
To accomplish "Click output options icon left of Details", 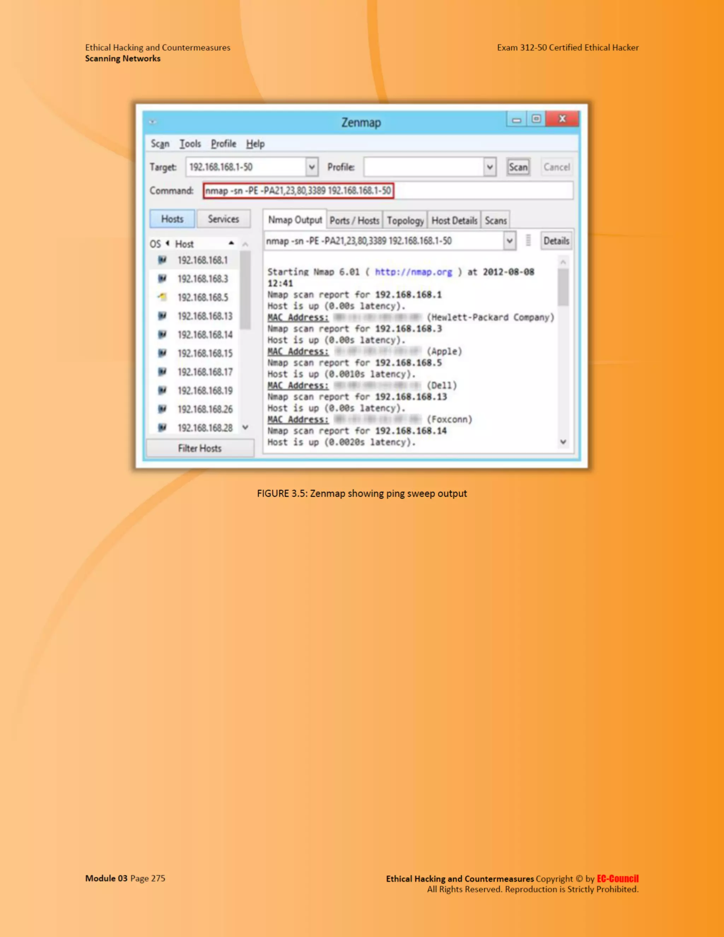I will point(529,240).
